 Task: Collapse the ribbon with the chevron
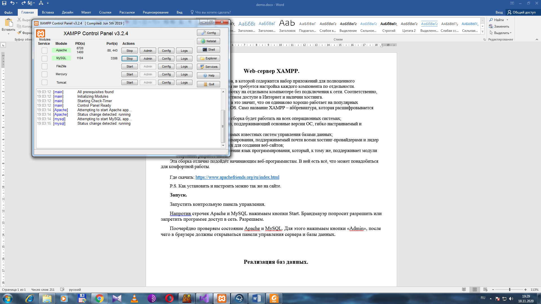537,40
